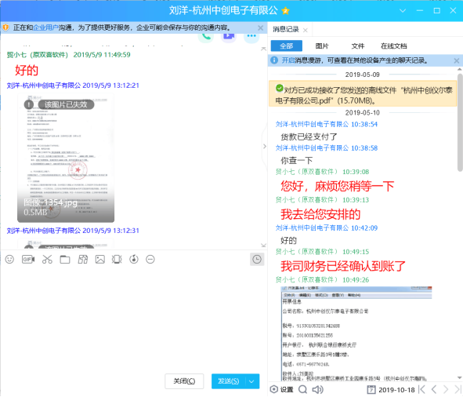Click the 关闭(C) close chat button
This screenshot has width=463, height=397.
(x=184, y=381)
